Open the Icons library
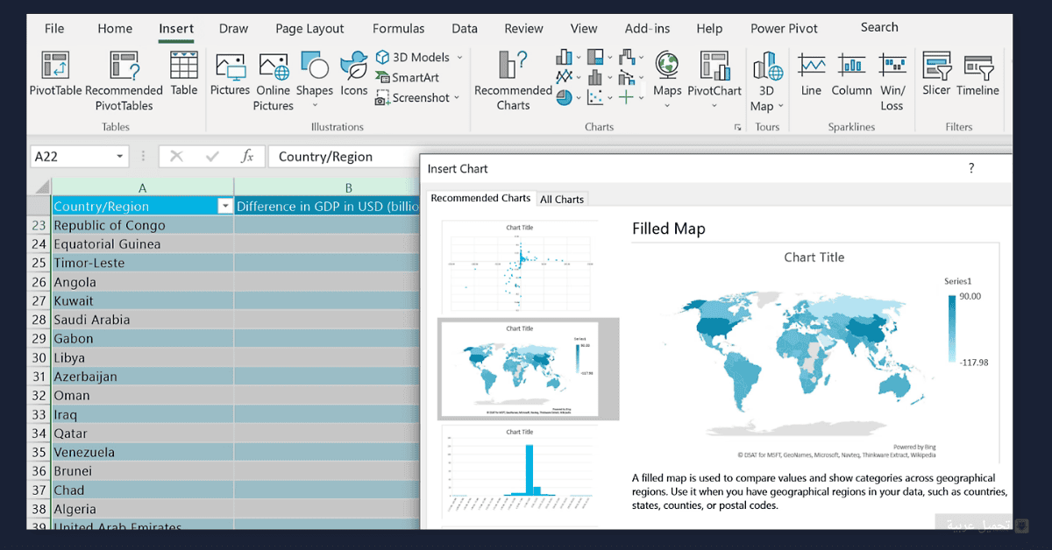Viewport: 1052px width, 550px height. (x=354, y=74)
